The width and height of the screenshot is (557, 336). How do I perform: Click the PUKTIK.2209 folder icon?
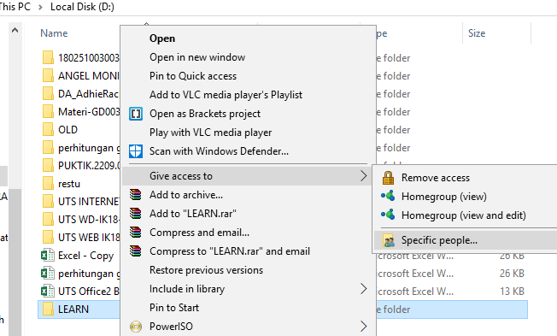[48, 165]
